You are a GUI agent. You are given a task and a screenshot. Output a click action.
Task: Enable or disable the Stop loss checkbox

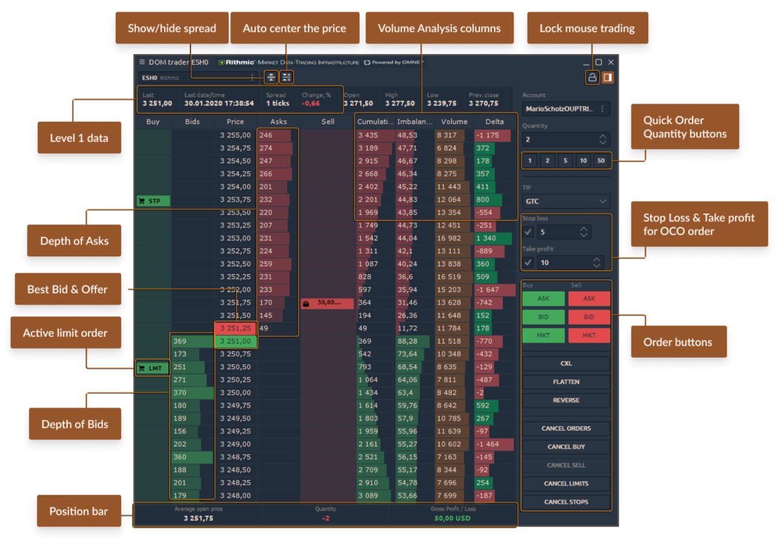click(x=528, y=232)
